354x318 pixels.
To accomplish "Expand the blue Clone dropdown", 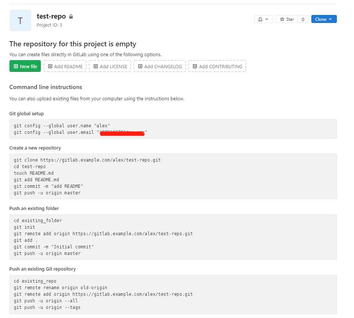I will tap(324, 19).
